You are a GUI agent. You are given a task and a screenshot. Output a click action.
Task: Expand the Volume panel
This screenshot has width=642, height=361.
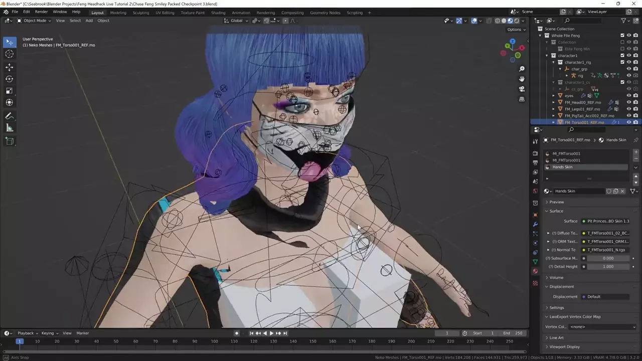556,277
